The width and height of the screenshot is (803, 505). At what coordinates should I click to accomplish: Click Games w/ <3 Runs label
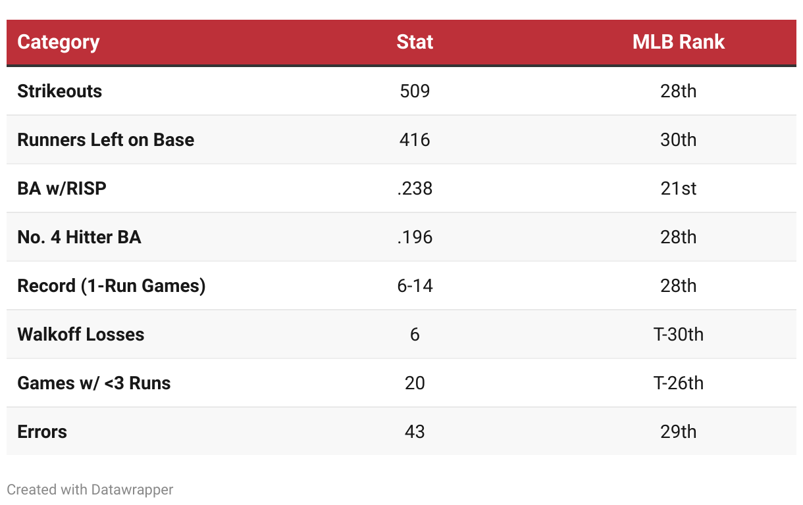[93, 383]
